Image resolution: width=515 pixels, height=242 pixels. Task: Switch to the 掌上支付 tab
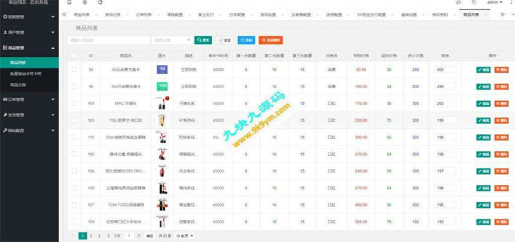click(206, 15)
